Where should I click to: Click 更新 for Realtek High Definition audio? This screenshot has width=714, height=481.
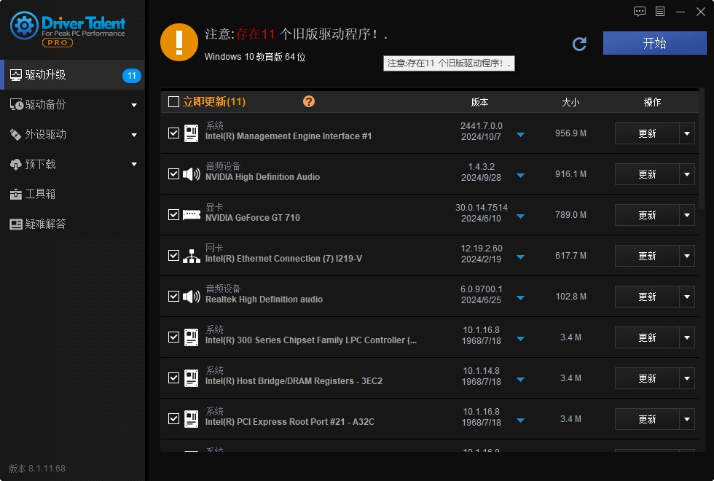[647, 297]
